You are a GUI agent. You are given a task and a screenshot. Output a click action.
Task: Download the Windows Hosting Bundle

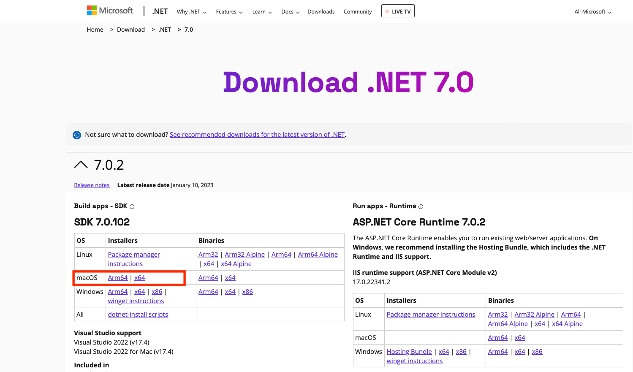[x=409, y=351]
